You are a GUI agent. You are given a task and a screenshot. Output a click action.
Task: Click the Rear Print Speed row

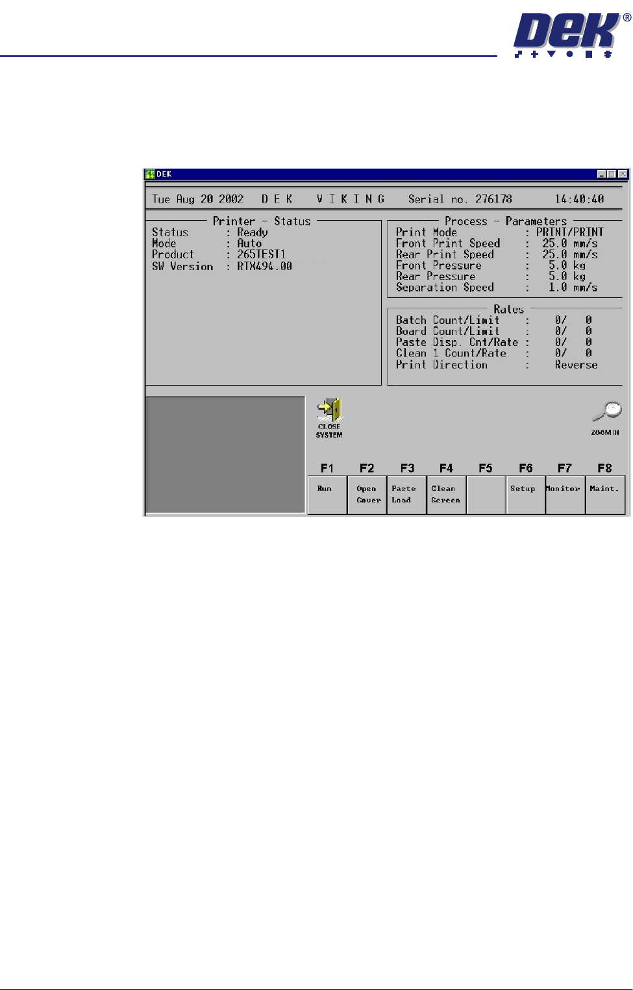coord(497,254)
